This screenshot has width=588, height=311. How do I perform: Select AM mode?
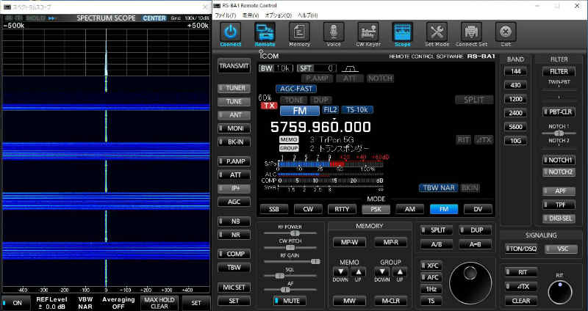click(410, 209)
